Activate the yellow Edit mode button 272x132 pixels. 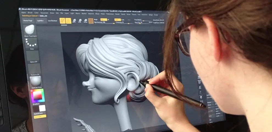62,21
